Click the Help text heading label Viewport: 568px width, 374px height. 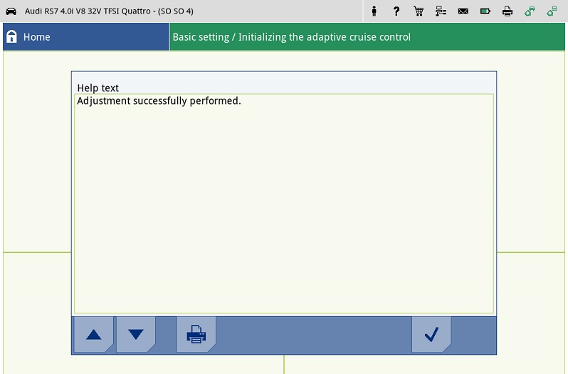[98, 88]
